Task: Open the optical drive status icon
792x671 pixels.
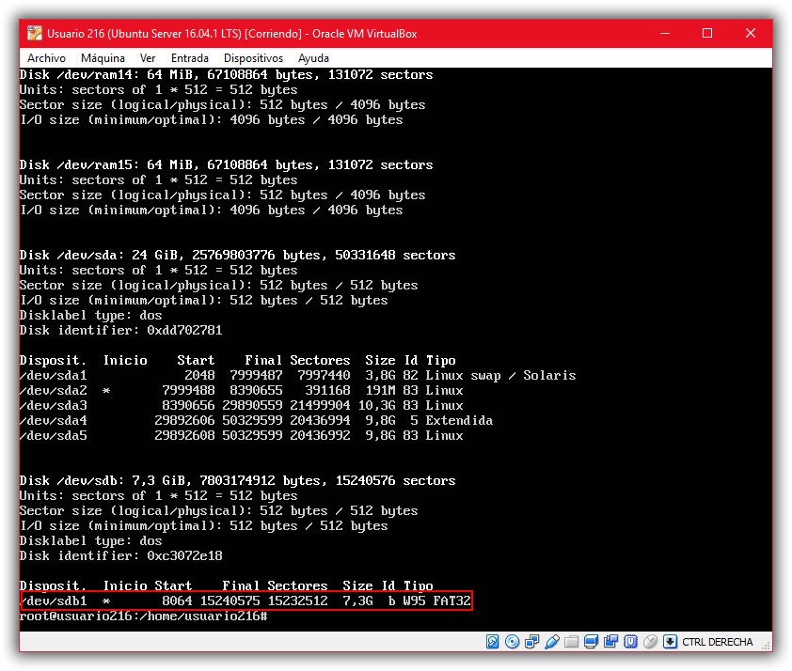Action: click(x=513, y=642)
